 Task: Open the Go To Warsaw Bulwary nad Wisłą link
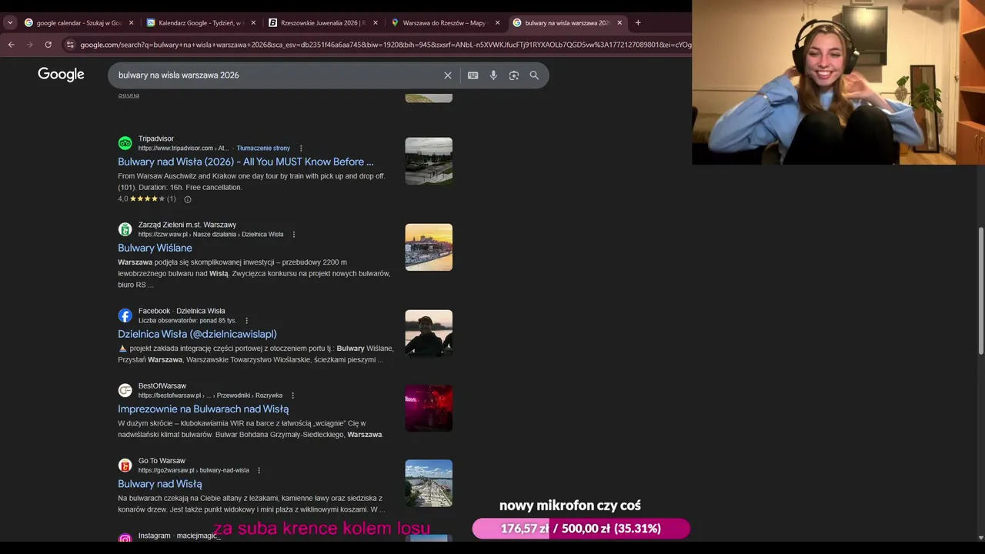pyautogui.click(x=160, y=484)
